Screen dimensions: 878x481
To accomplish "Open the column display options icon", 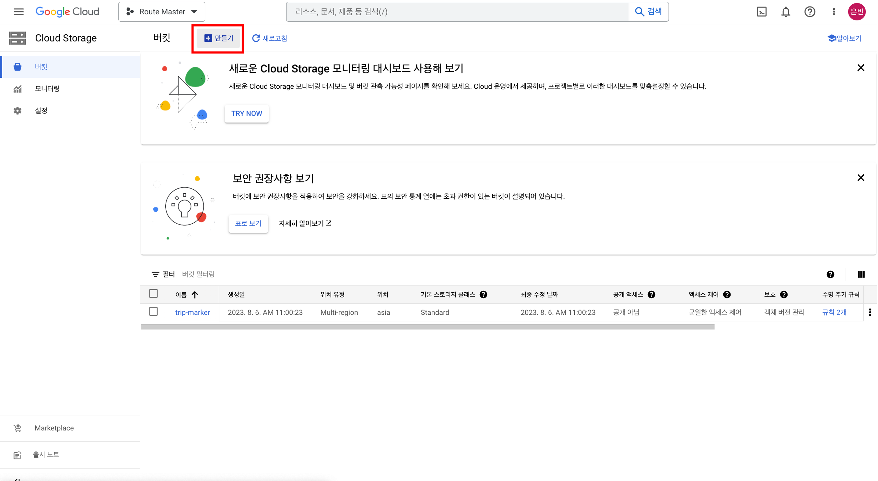I will click(x=861, y=274).
